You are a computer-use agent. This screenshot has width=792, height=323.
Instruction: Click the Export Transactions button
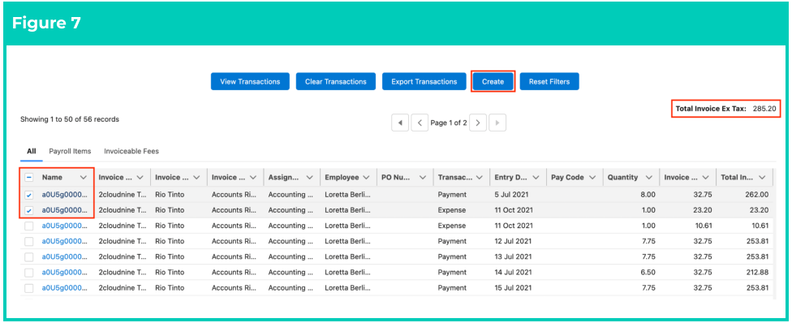click(x=424, y=81)
